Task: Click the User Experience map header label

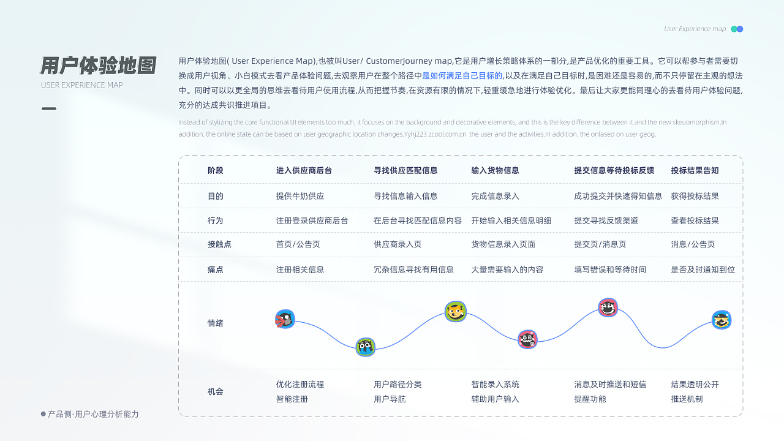Action: (x=695, y=29)
